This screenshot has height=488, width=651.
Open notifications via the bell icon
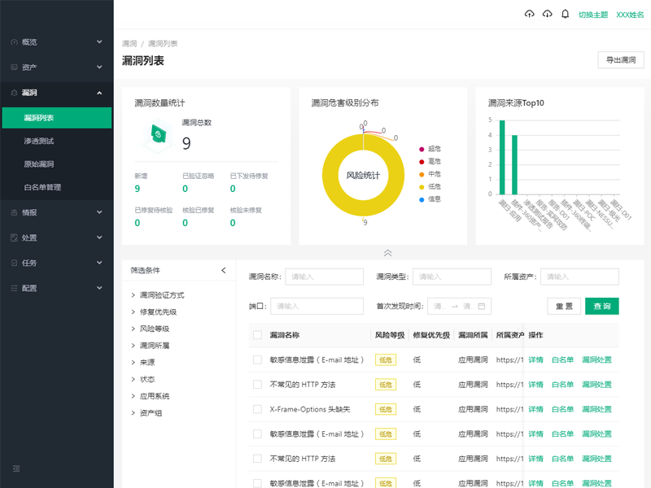point(566,14)
